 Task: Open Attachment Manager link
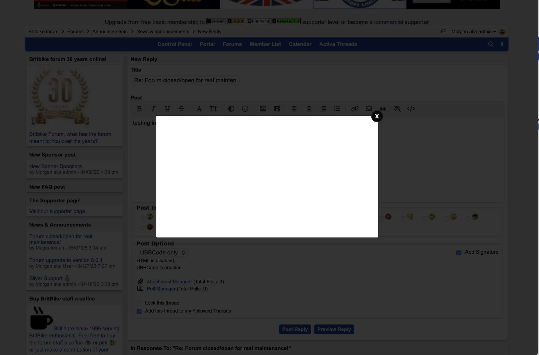click(169, 282)
